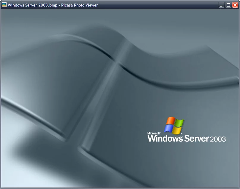
Task: Maximize the Picasa Photo Viewer window
Action: point(228,5)
